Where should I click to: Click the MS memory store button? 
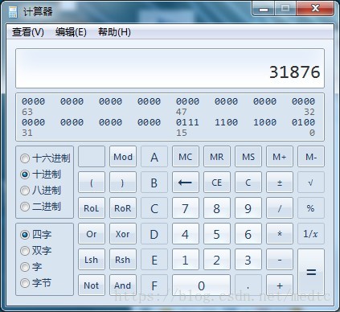pyautogui.click(x=248, y=157)
